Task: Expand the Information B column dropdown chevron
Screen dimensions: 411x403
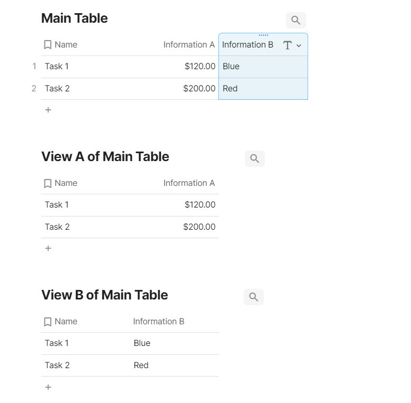Action: 299,46
